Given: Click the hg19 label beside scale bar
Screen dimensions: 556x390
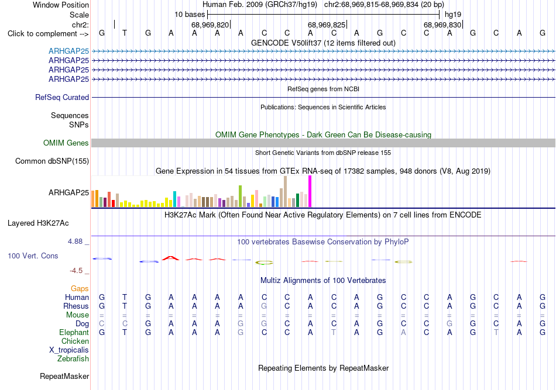Looking at the screenshot, I should pyautogui.click(x=453, y=15).
